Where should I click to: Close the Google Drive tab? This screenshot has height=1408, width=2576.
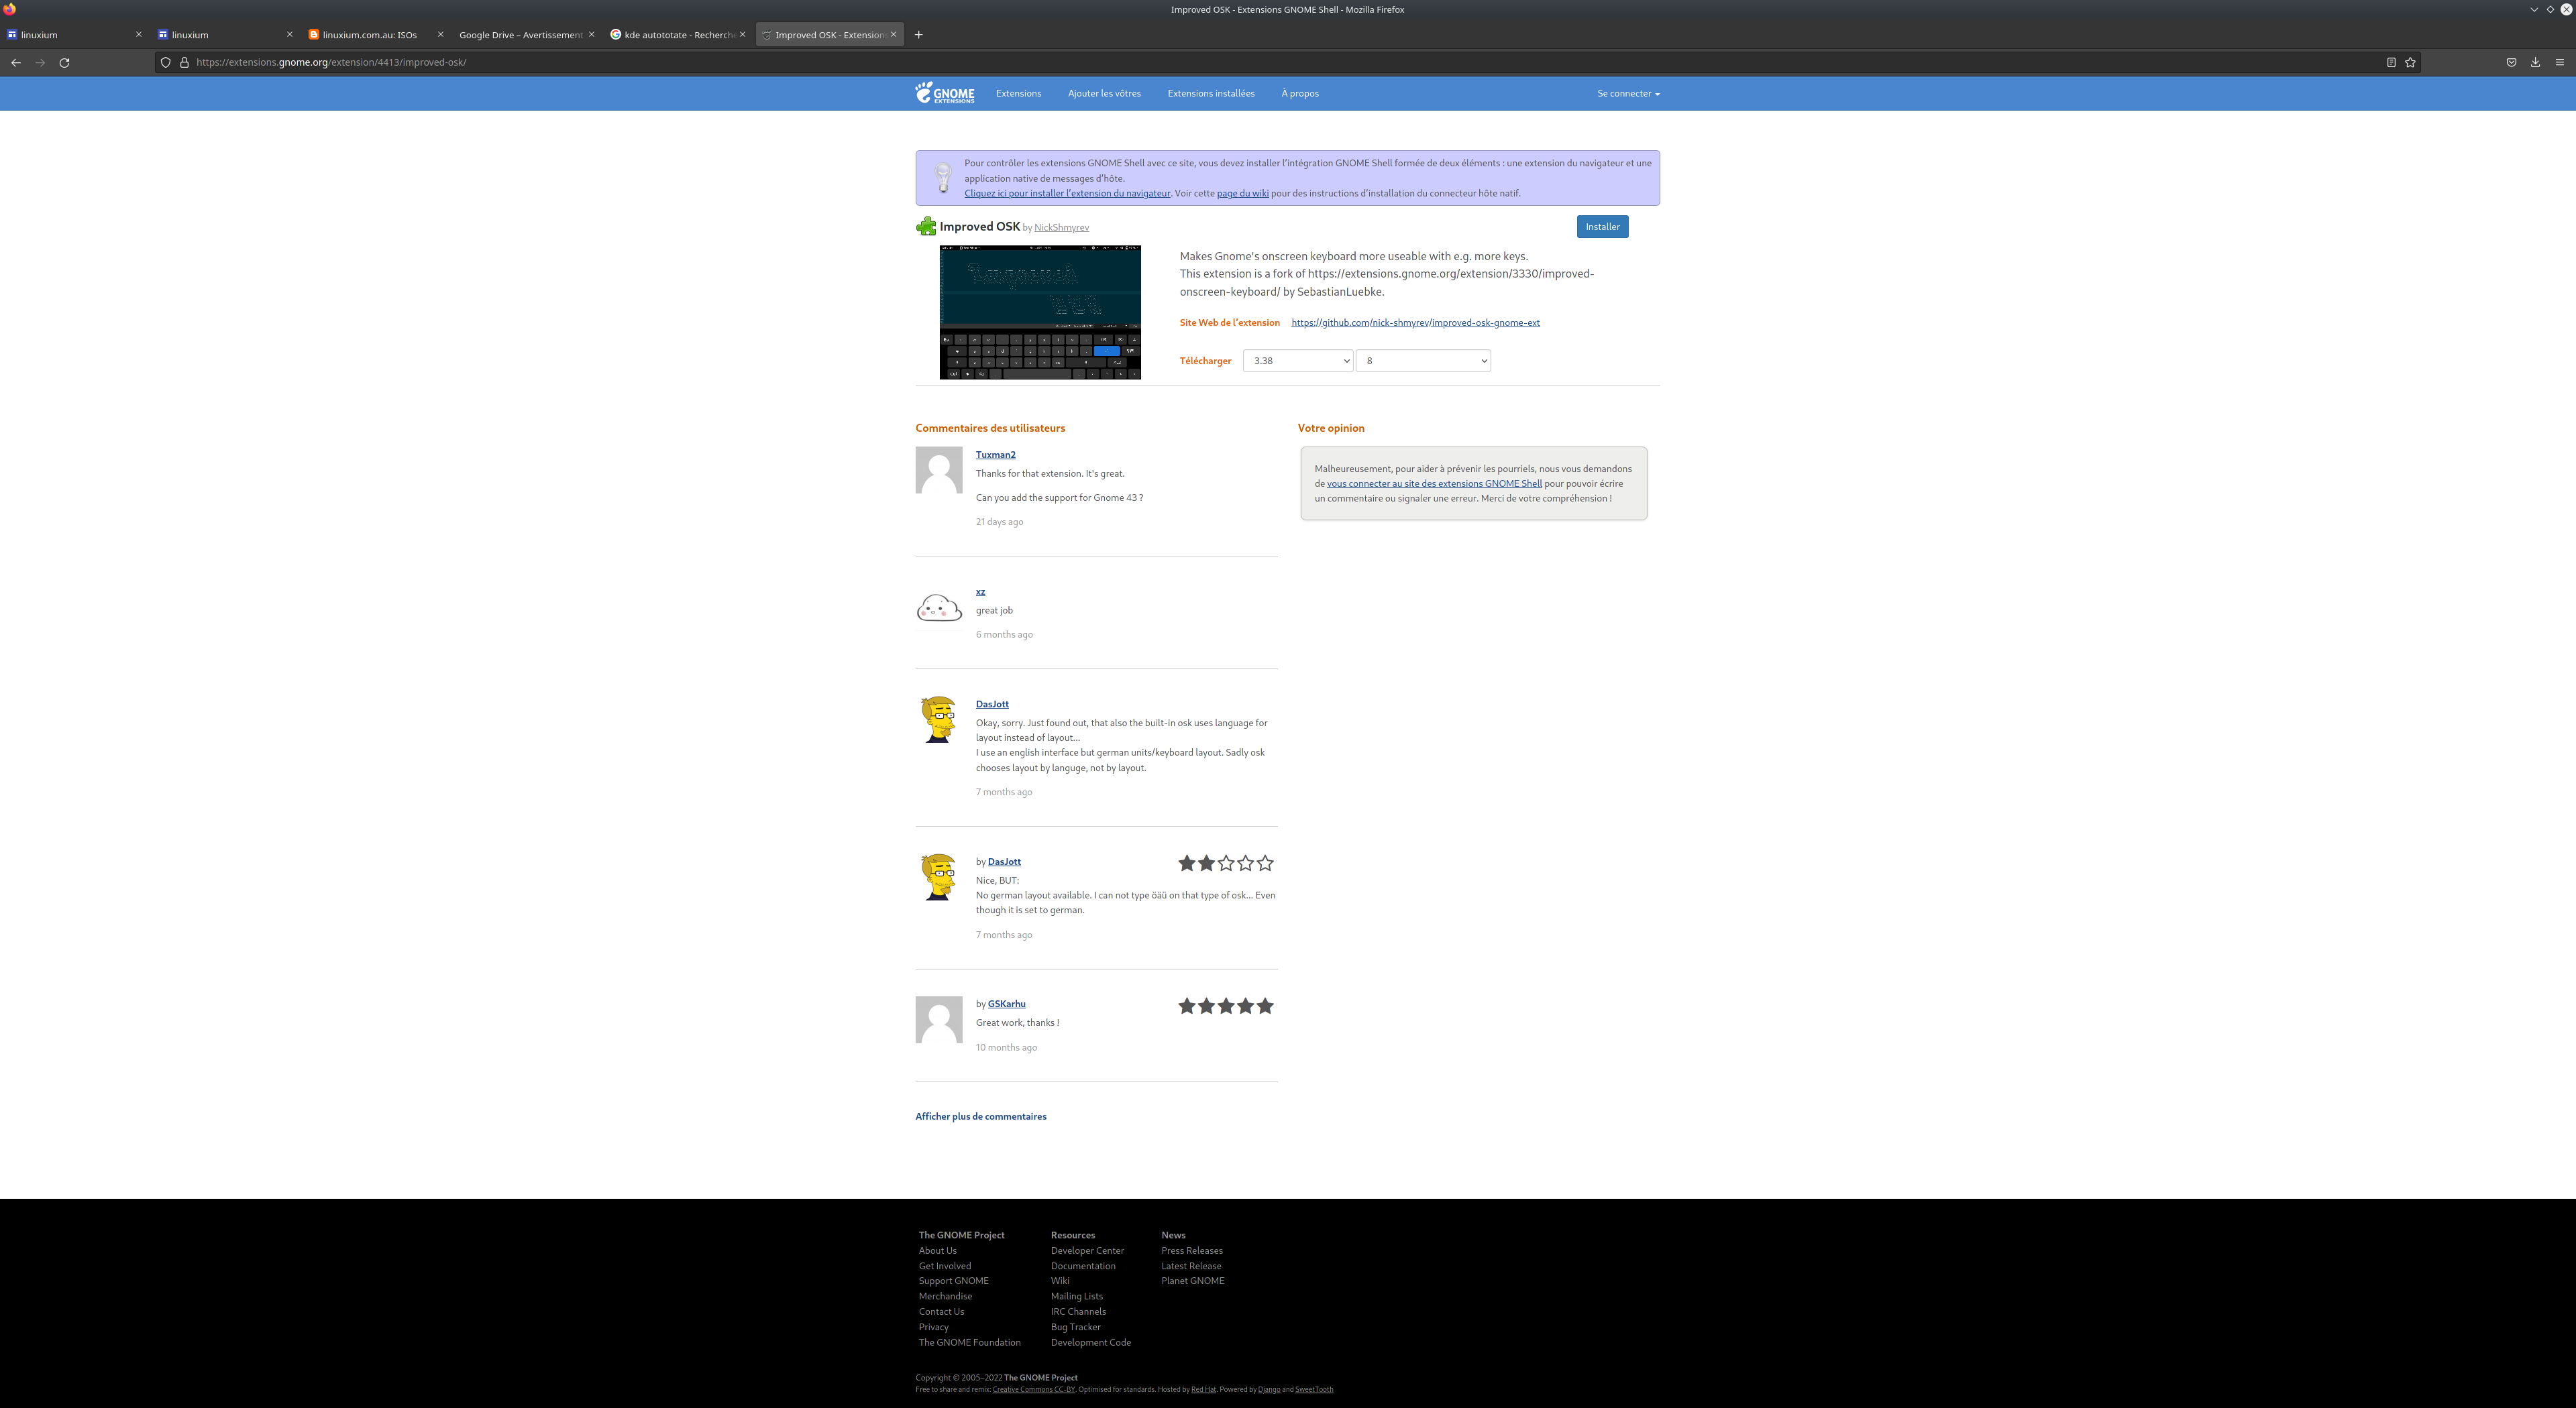click(591, 34)
